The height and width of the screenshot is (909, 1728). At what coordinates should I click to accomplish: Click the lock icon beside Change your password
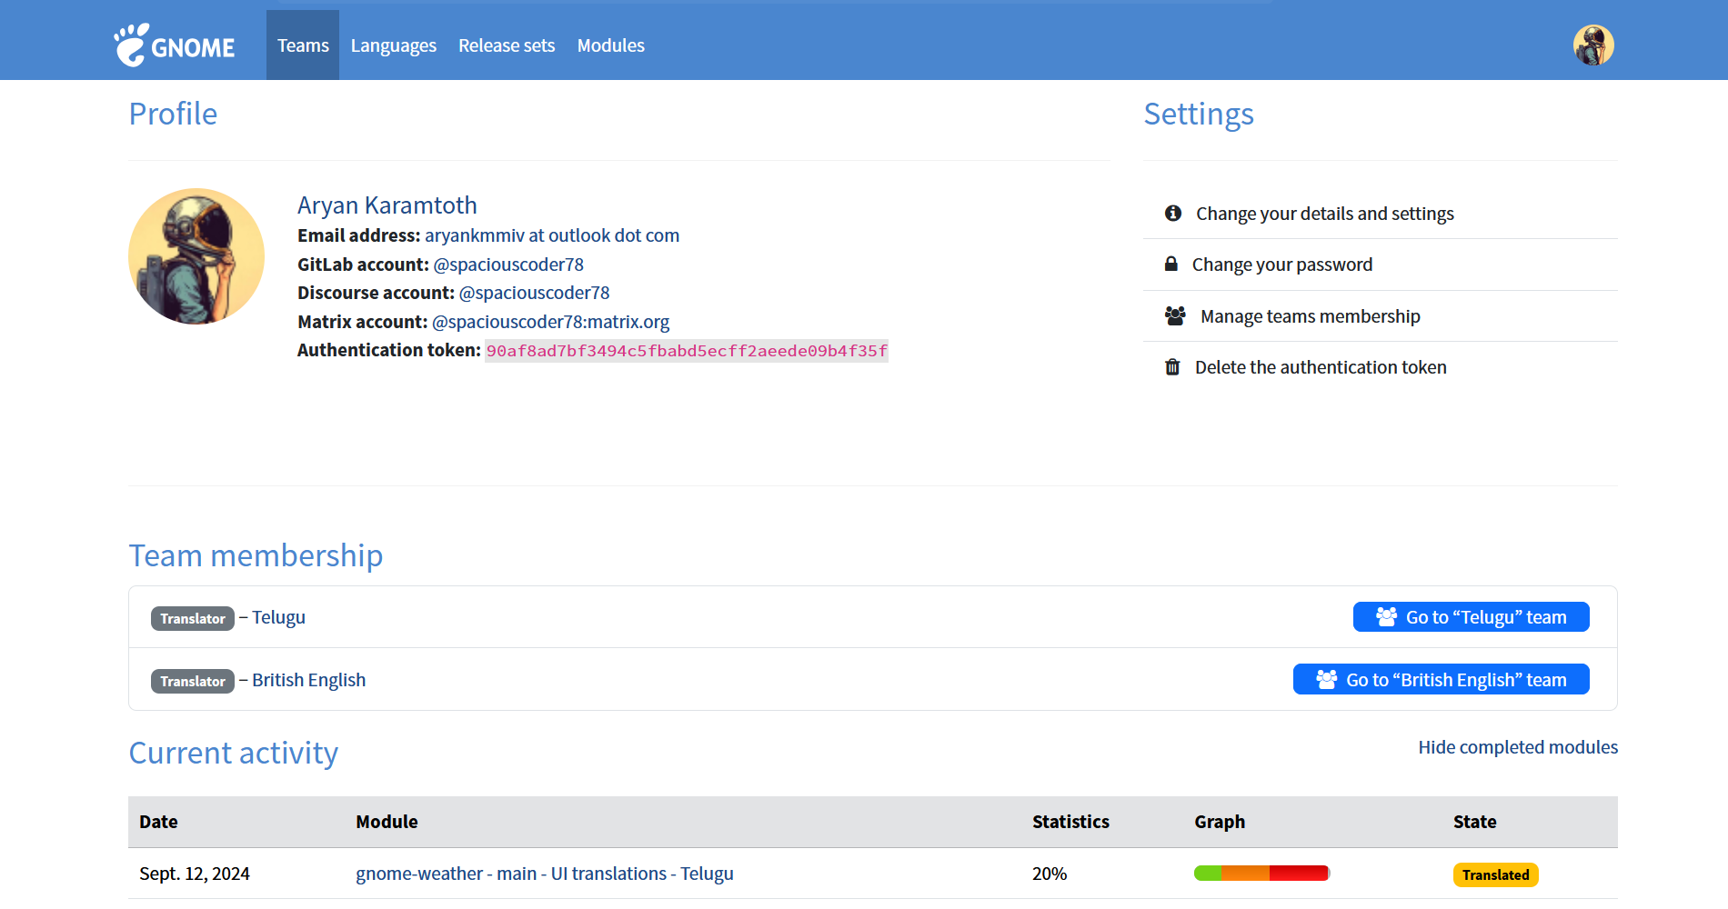(1171, 264)
